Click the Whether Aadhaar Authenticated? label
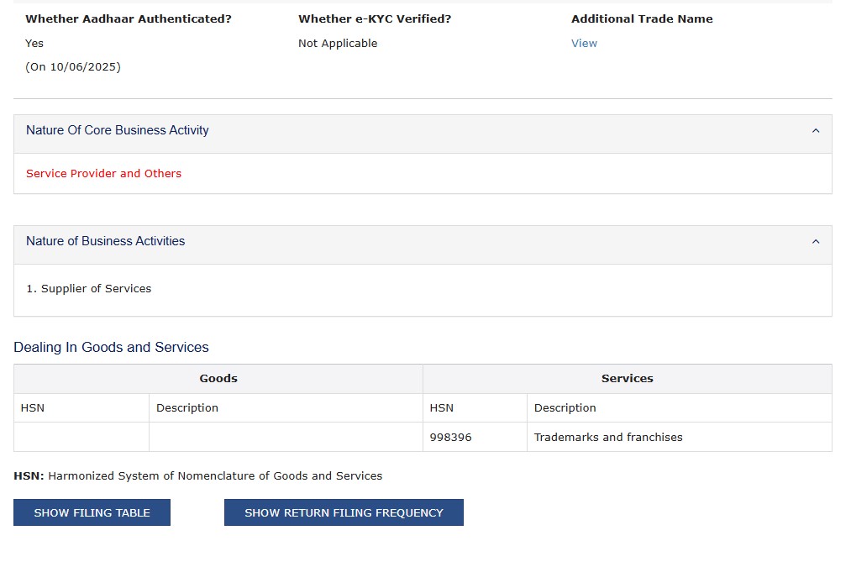The height and width of the screenshot is (567, 851). pyautogui.click(x=129, y=18)
